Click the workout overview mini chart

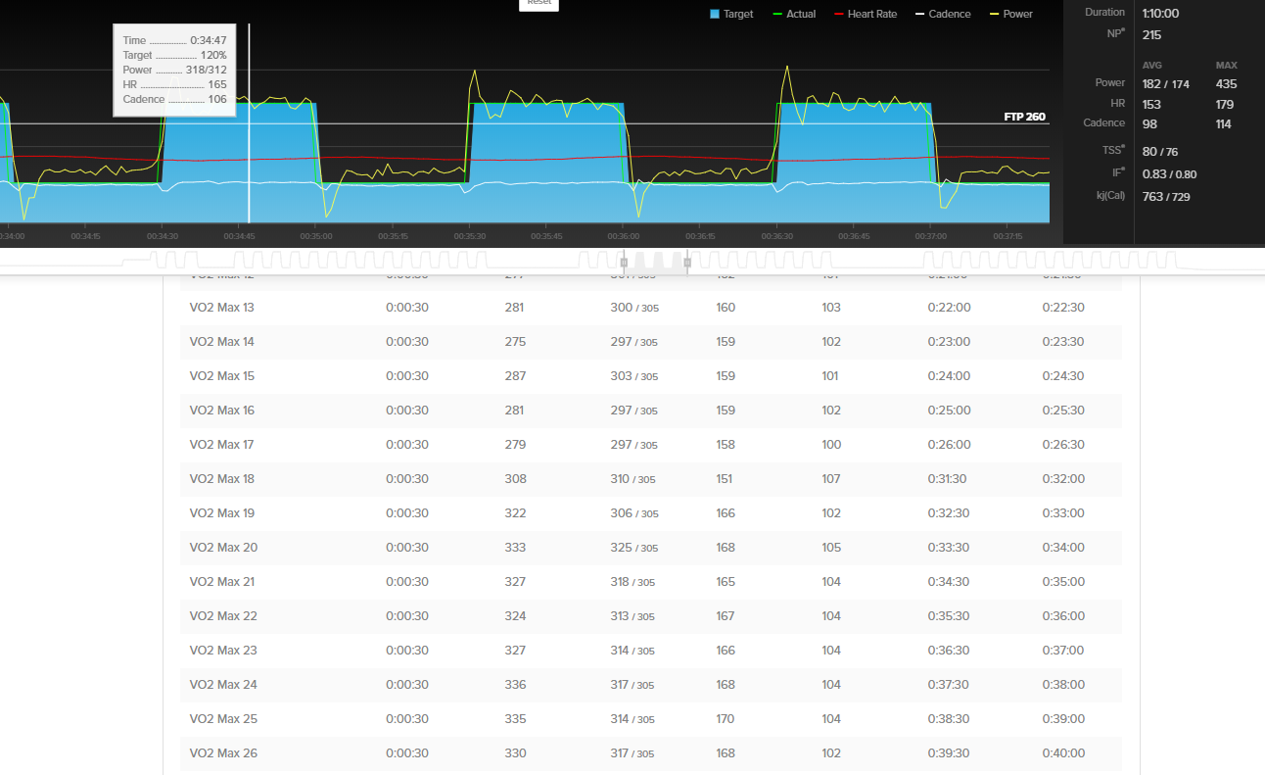[632, 261]
